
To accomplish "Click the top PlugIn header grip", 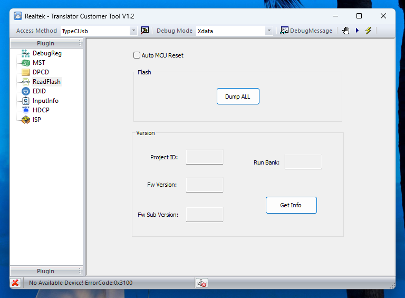I will (x=80, y=43).
